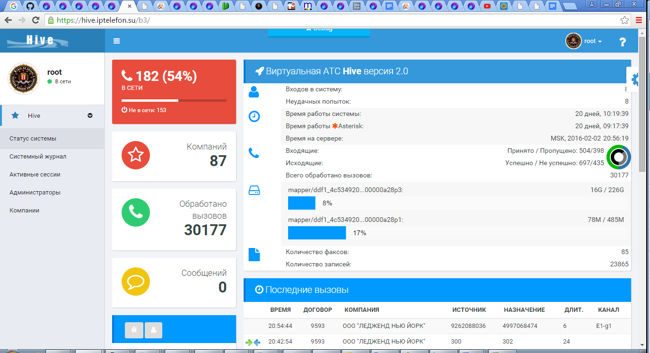Switch to the YouTube browser tab
Viewport: 650px width, 353px height.
487,6
